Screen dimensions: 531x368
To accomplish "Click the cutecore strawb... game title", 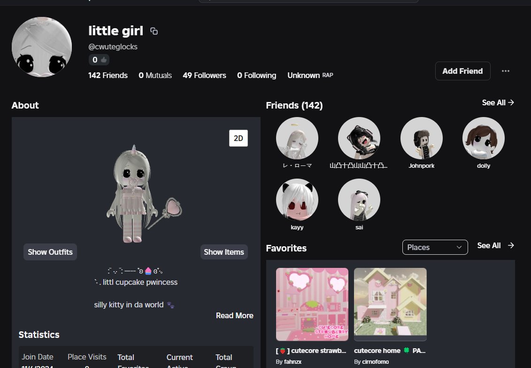I will [311, 351].
